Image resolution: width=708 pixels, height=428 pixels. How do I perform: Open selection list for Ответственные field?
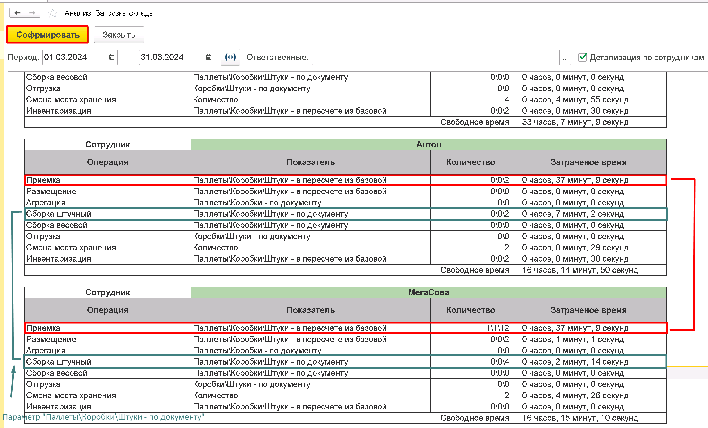click(x=565, y=57)
